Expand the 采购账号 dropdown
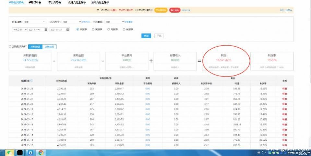 72,22
